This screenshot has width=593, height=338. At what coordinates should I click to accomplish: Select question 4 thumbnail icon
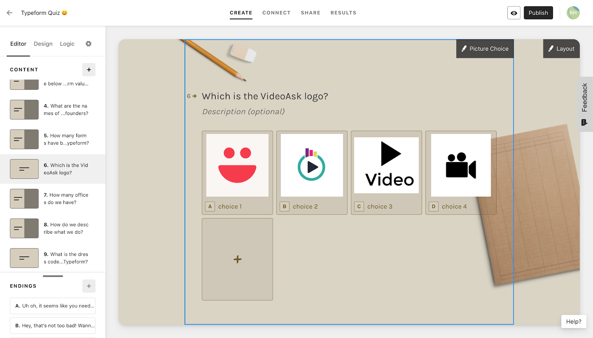(x=24, y=109)
